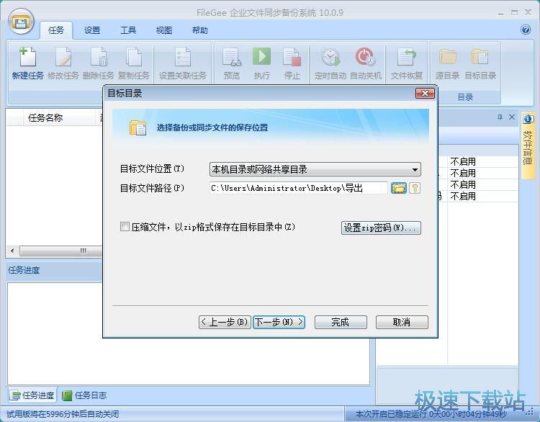The width and height of the screenshot is (540, 422).
Task: Click the task list horizontal scrollbar thumb
Action: coord(61,251)
